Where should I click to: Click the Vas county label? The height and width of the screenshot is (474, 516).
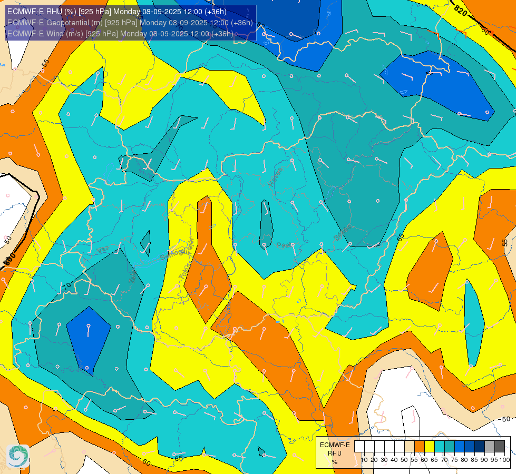103,250
